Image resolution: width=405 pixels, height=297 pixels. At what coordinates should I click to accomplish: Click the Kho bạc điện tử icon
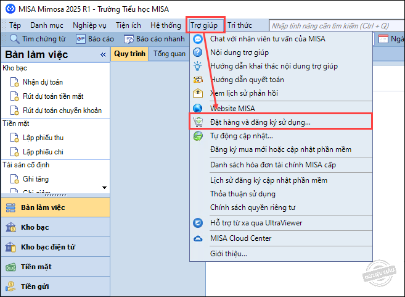[10, 247]
